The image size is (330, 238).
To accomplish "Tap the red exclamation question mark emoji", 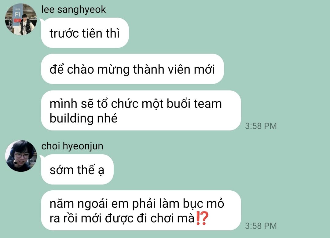I will coord(202,218).
